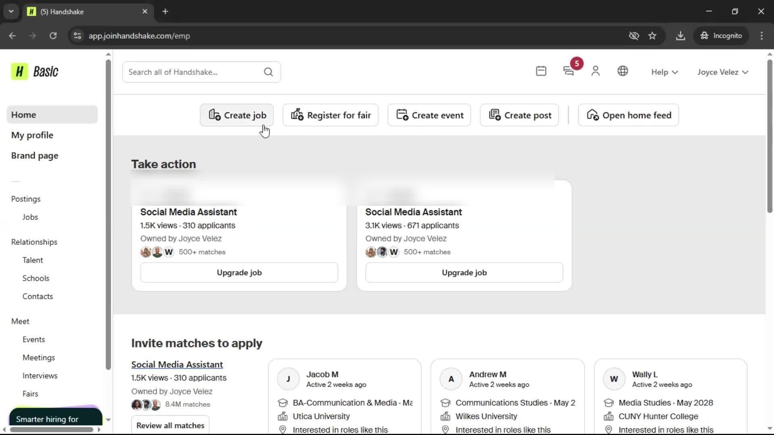774x435 pixels.
Task: Open browser downloads icon
Action: tap(680, 36)
